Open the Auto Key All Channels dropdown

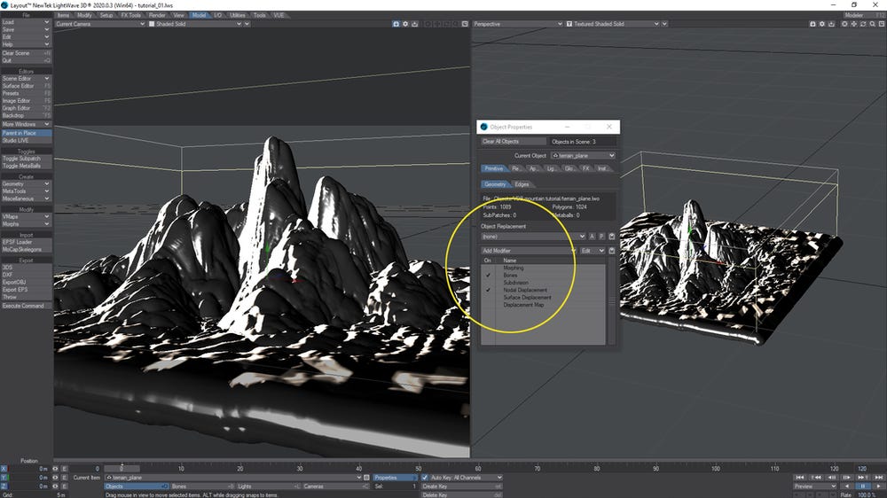467,478
